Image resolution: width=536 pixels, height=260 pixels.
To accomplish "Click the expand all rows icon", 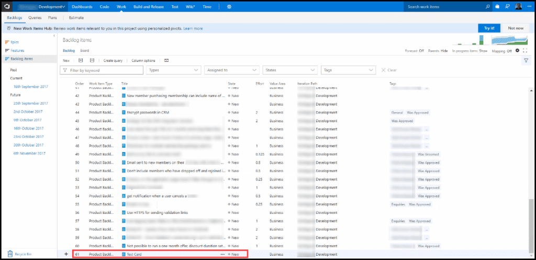I will 81,60.
